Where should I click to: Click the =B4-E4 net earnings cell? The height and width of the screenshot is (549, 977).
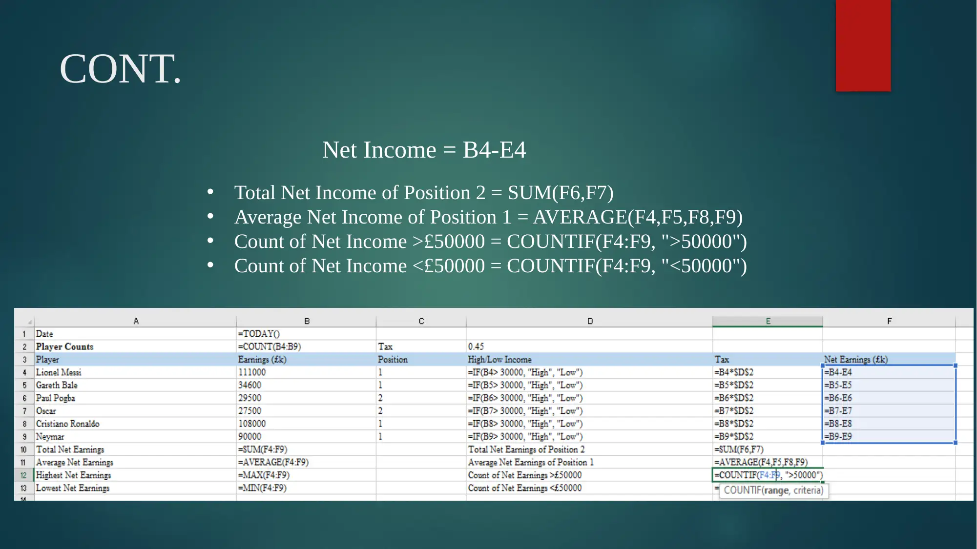click(x=889, y=372)
